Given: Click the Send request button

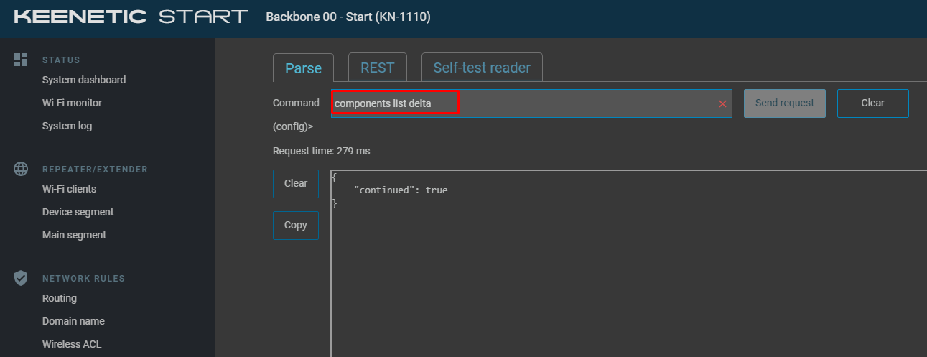Looking at the screenshot, I should 785,103.
